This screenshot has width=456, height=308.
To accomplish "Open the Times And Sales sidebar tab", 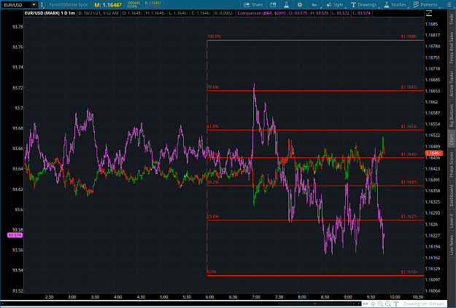I will pos(452,47).
